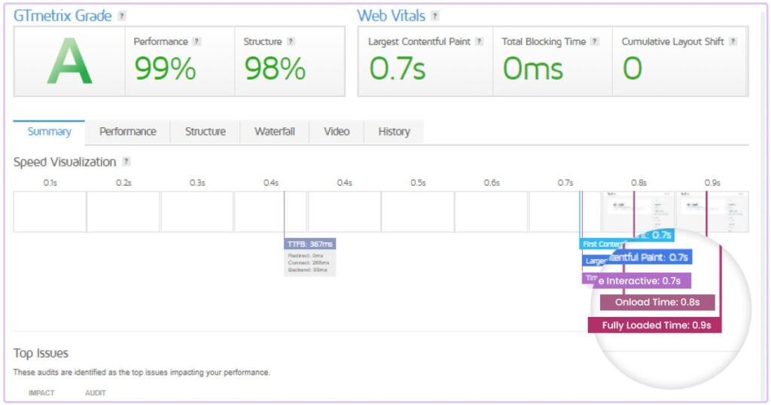Click Largest Contentful Paint help icon

click(x=479, y=42)
